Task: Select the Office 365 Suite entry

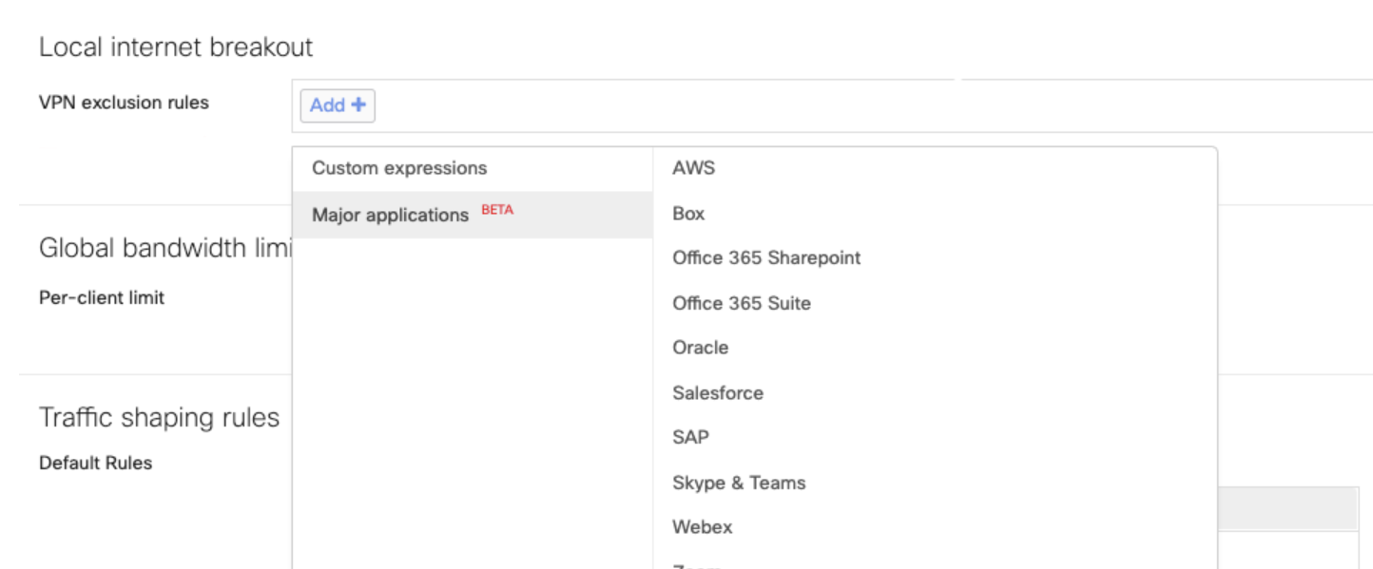Action: tap(742, 303)
